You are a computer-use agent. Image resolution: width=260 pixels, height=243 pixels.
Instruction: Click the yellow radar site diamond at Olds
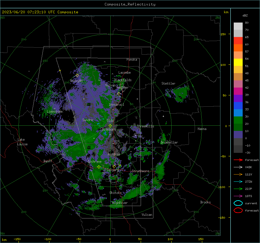[110, 126]
